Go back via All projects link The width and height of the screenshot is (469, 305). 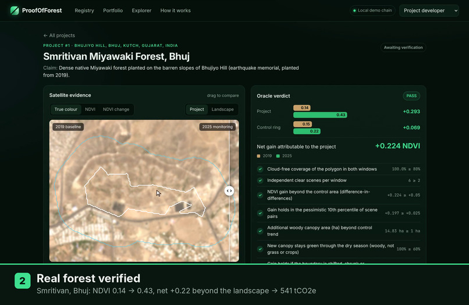(x=59, y=35)
